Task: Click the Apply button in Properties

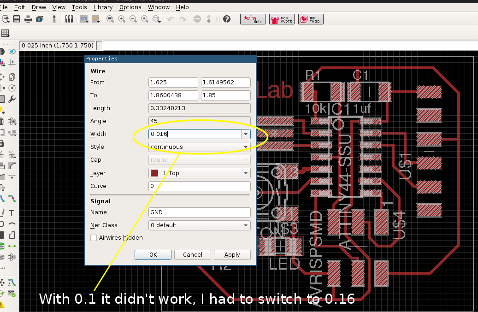Action: [232, 255]
